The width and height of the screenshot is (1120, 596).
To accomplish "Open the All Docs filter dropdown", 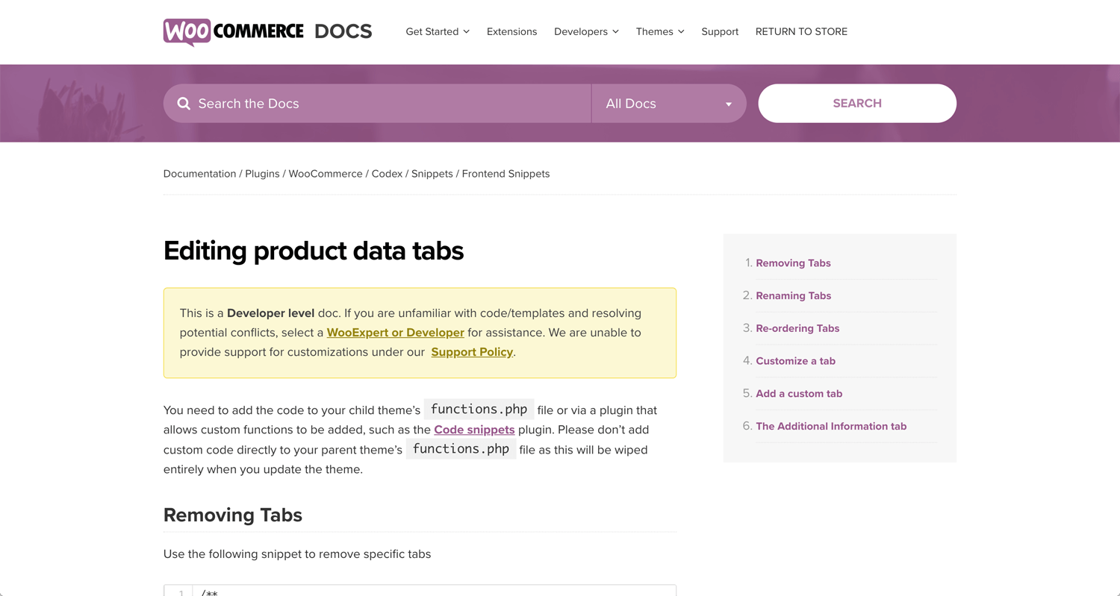I will tap(669, 104).
